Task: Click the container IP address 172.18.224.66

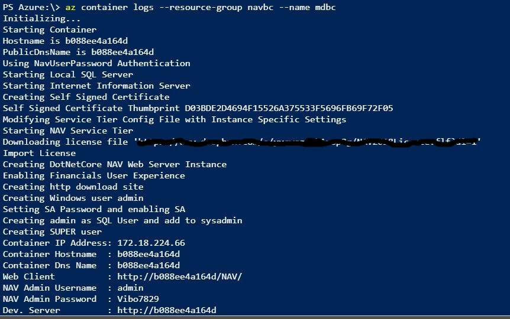Action: pyautogui.click(x=151, y=243)
